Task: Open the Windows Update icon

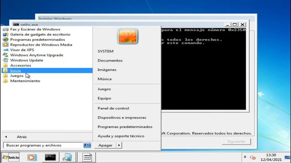Action: pos(5,60)
